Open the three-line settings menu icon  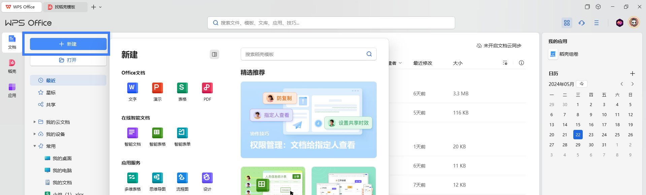click(597, 23)
